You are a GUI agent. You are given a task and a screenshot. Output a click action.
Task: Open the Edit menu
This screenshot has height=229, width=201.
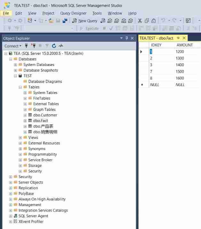tap(19, 13)
